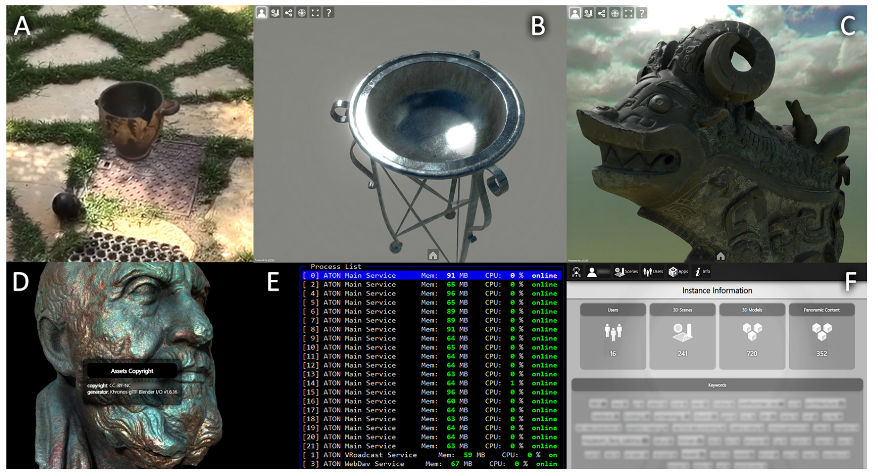
Task: Click the Process List title
Action: click(336, 266)
